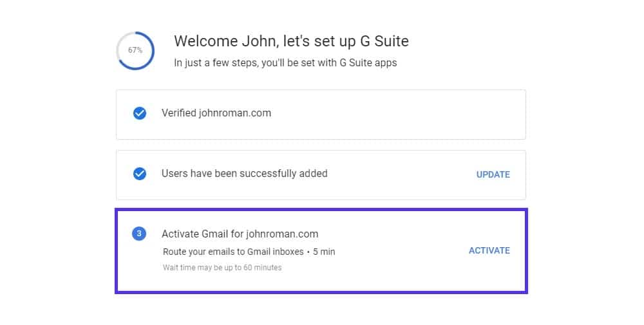Click the 'Welcome John, let's set up G Suite' heading
The height and width of the screenshot is (325, 644).
(291, 41)
